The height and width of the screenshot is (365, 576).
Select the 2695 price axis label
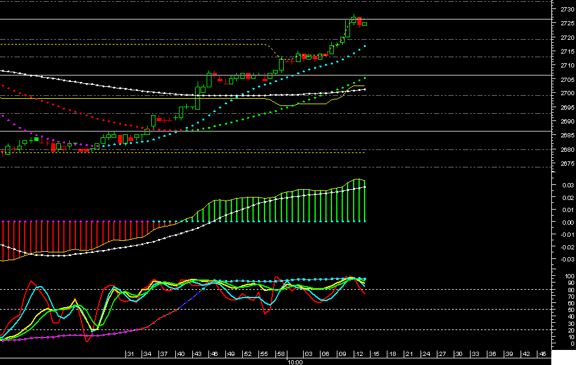pyautogui.click(x=567, y=108)
